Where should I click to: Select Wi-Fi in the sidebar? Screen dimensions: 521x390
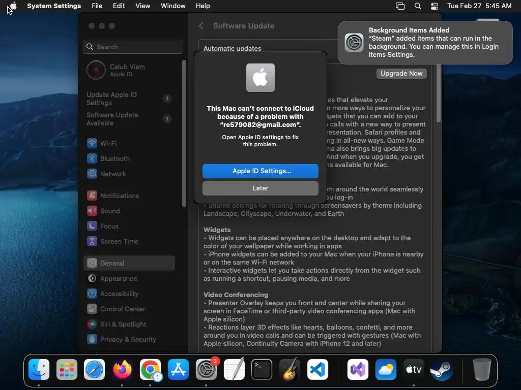129,143
